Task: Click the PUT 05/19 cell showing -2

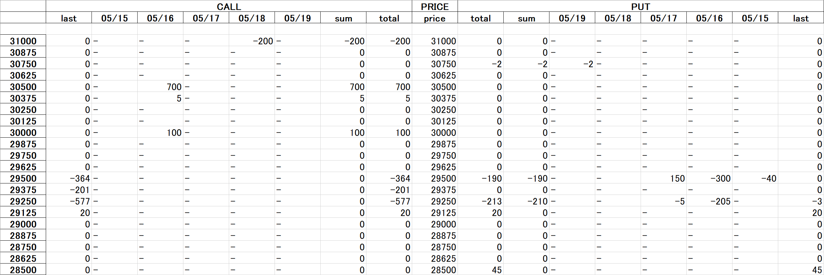Action: (572, 64)
